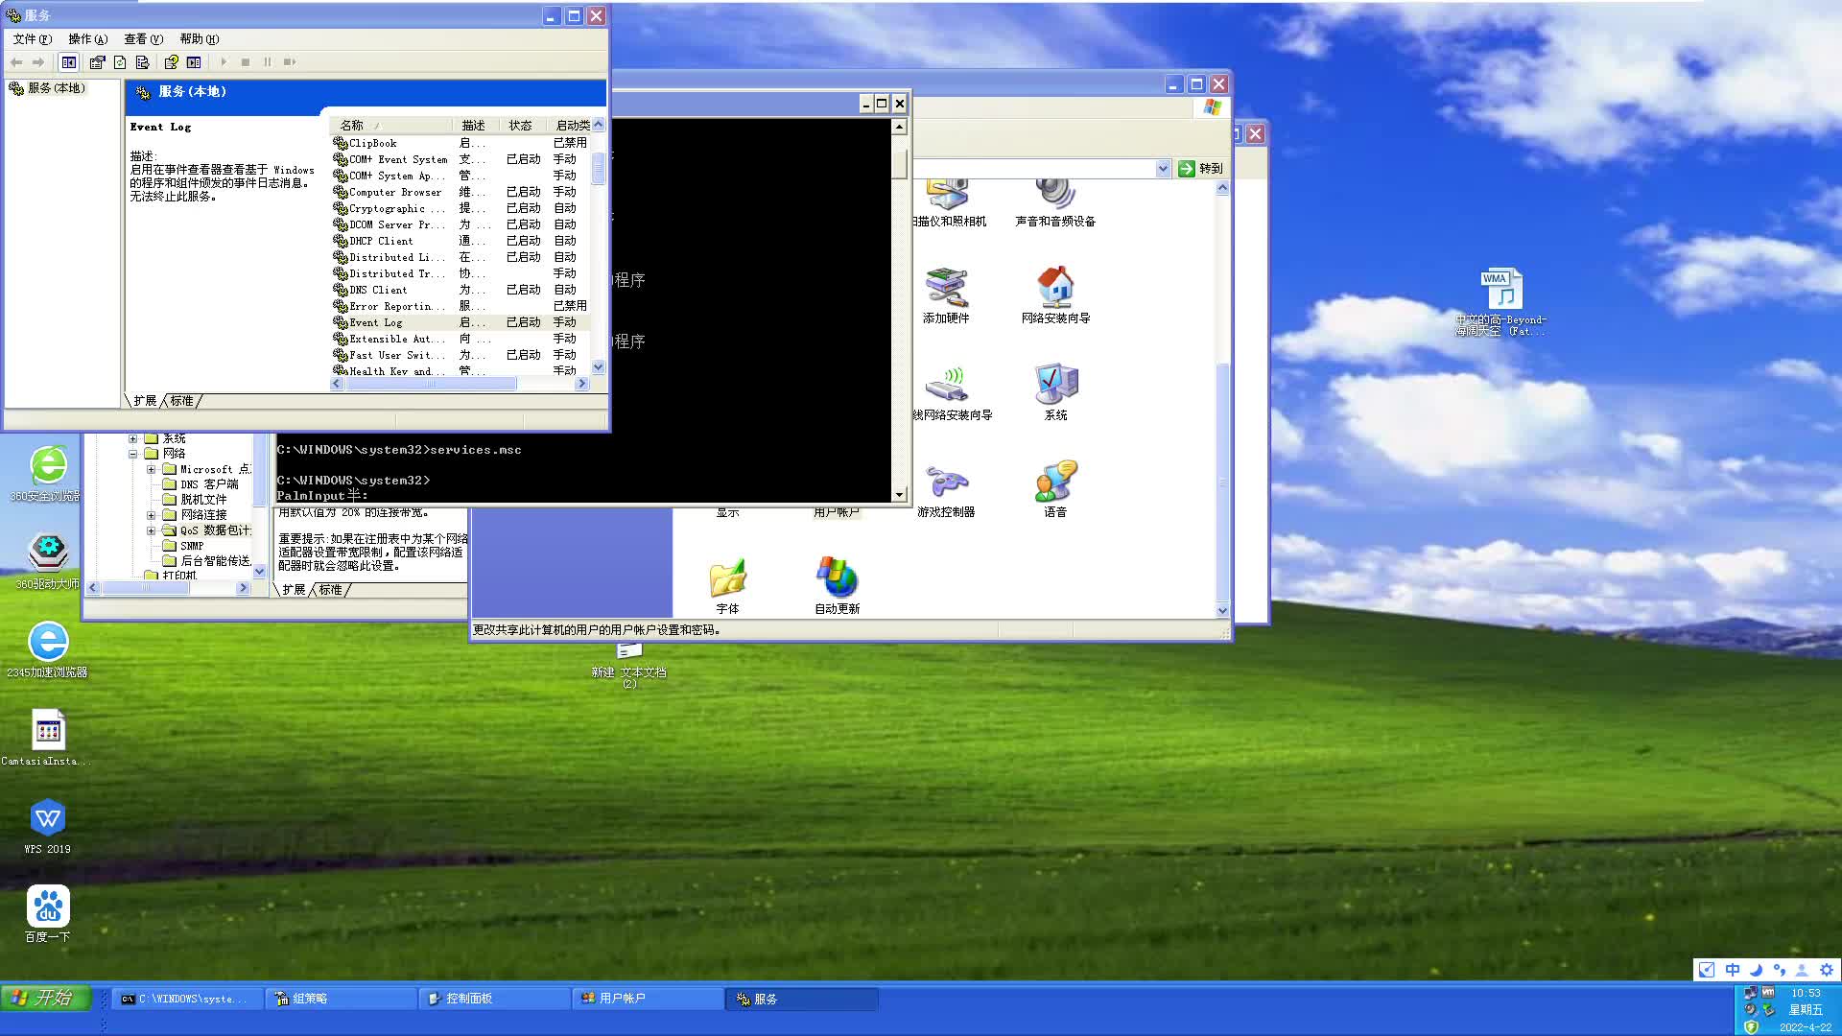Click the 开始 start button

pos(45,998)
